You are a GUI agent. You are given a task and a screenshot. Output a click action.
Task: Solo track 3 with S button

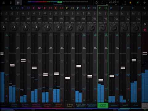pos(28,14)
